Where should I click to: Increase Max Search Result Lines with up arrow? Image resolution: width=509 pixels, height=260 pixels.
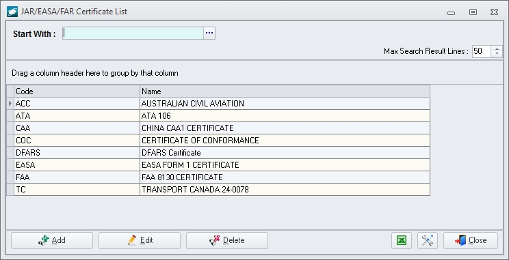(497, 48)
